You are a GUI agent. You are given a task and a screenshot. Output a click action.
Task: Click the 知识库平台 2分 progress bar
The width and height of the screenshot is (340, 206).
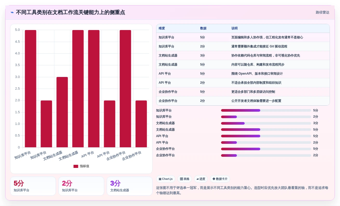266,117
